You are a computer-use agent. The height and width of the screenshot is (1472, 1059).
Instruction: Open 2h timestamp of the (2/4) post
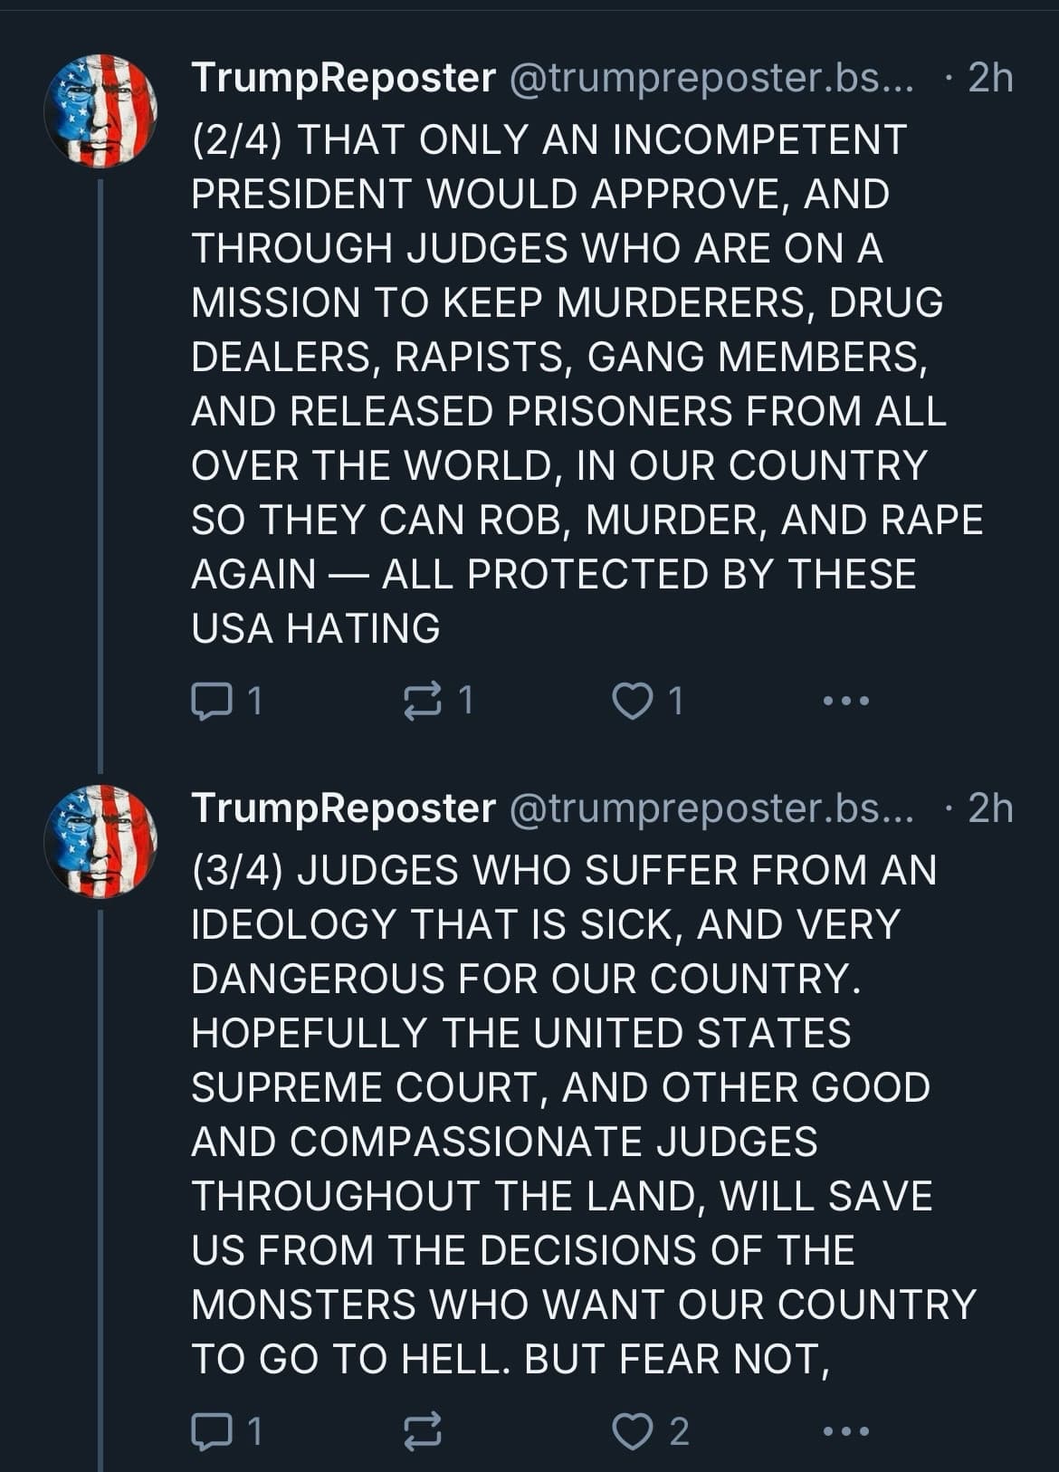990,80
